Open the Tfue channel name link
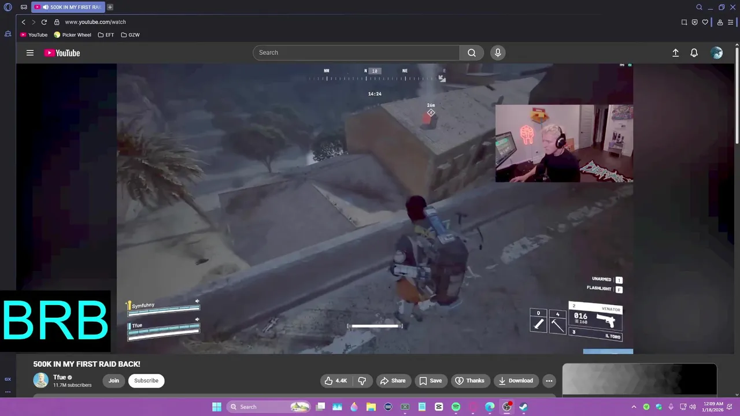The image size is (740, 416). pos(60,377)
